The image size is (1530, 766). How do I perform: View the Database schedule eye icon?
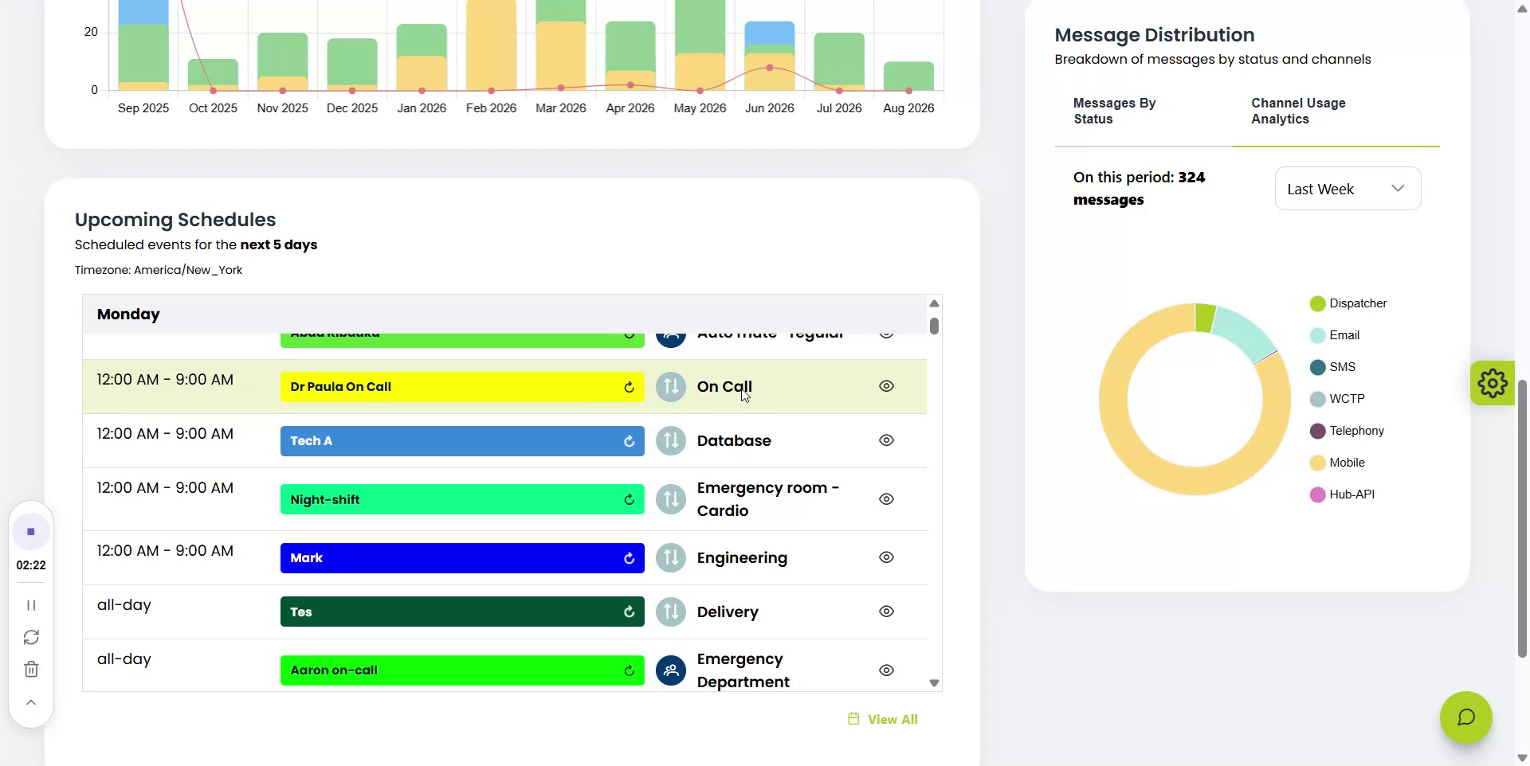pos(886,440)
